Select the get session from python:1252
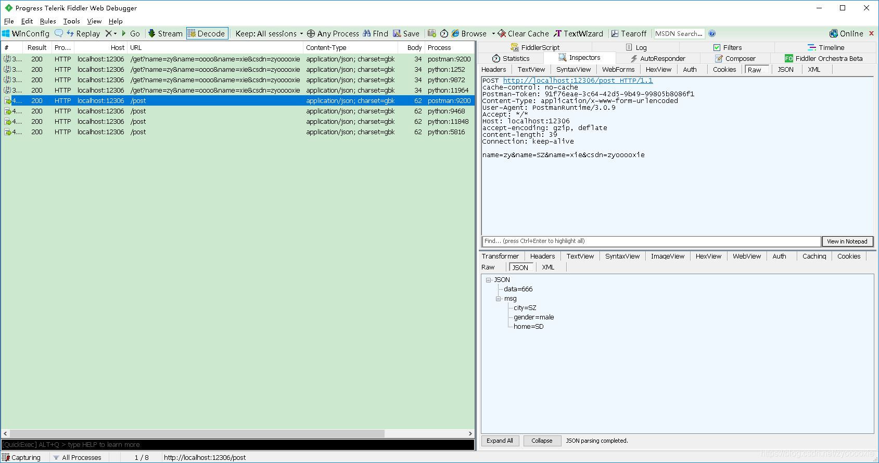This screenshot has width=879, height=463. (238, 70)
